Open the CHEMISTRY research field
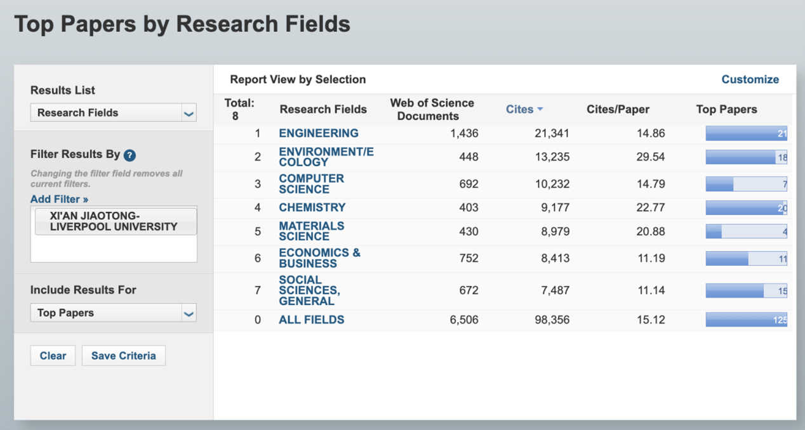805x430 pixels. pos(312,207)
